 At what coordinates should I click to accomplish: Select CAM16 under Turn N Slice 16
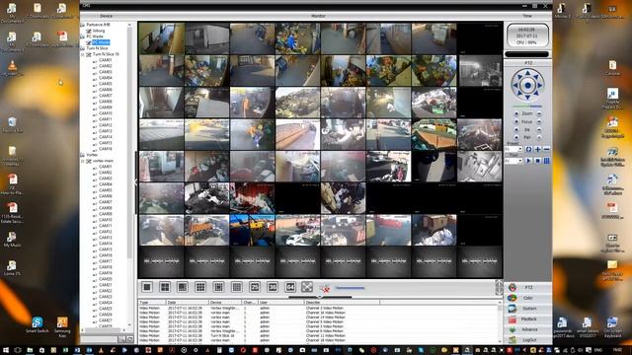(106, 149)
